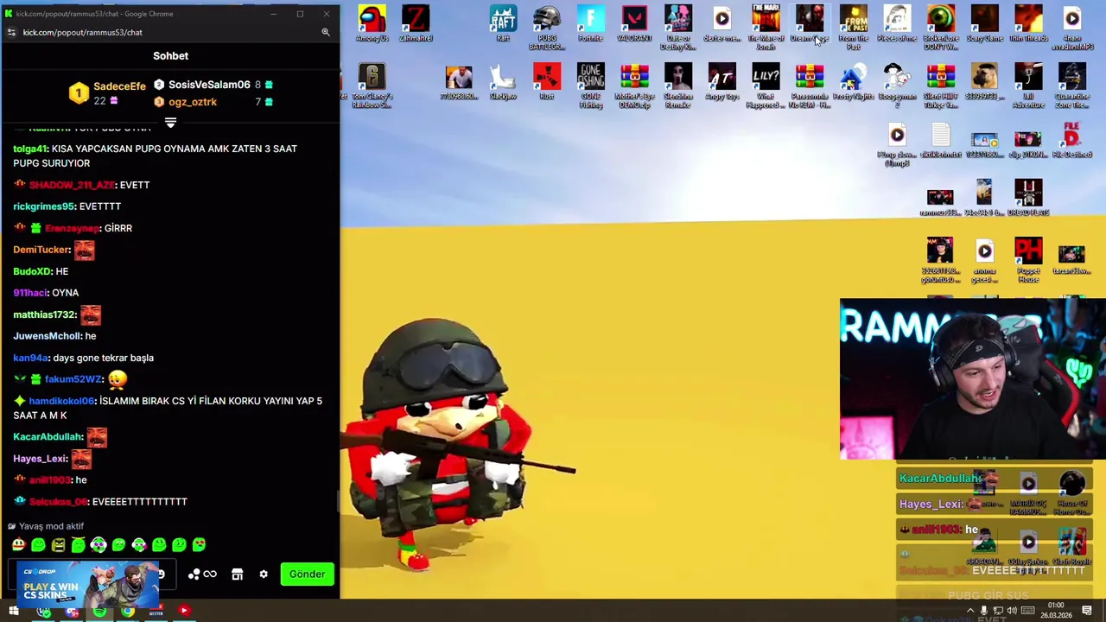The image size is (1106, 622).
Task: Select the Fortnite desktop shortcut
Action: tap(591, 24)
